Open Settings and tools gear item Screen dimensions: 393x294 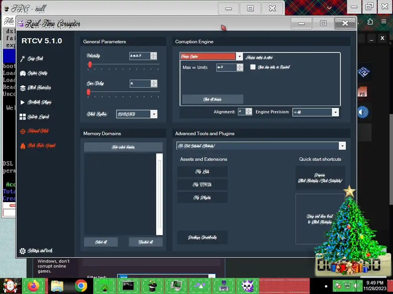point(36,251)
